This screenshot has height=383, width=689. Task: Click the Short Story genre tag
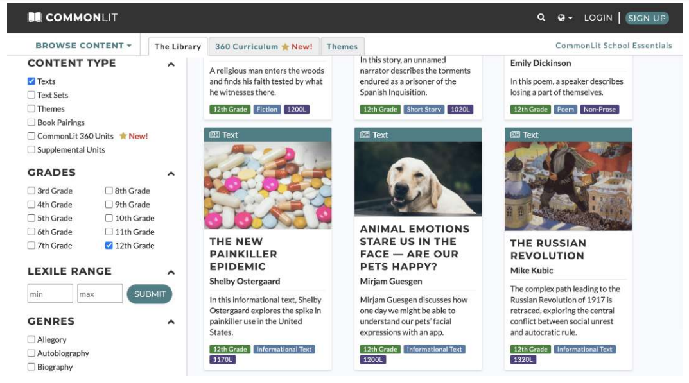point(424,109)
